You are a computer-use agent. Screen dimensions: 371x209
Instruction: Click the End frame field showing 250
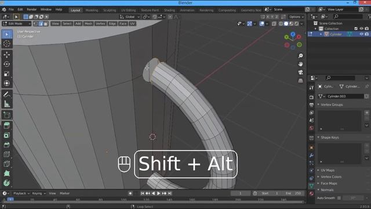click(x=293, y=193)
